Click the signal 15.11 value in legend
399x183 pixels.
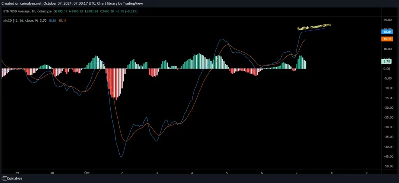pyautogui.click(x=62, y=20)
